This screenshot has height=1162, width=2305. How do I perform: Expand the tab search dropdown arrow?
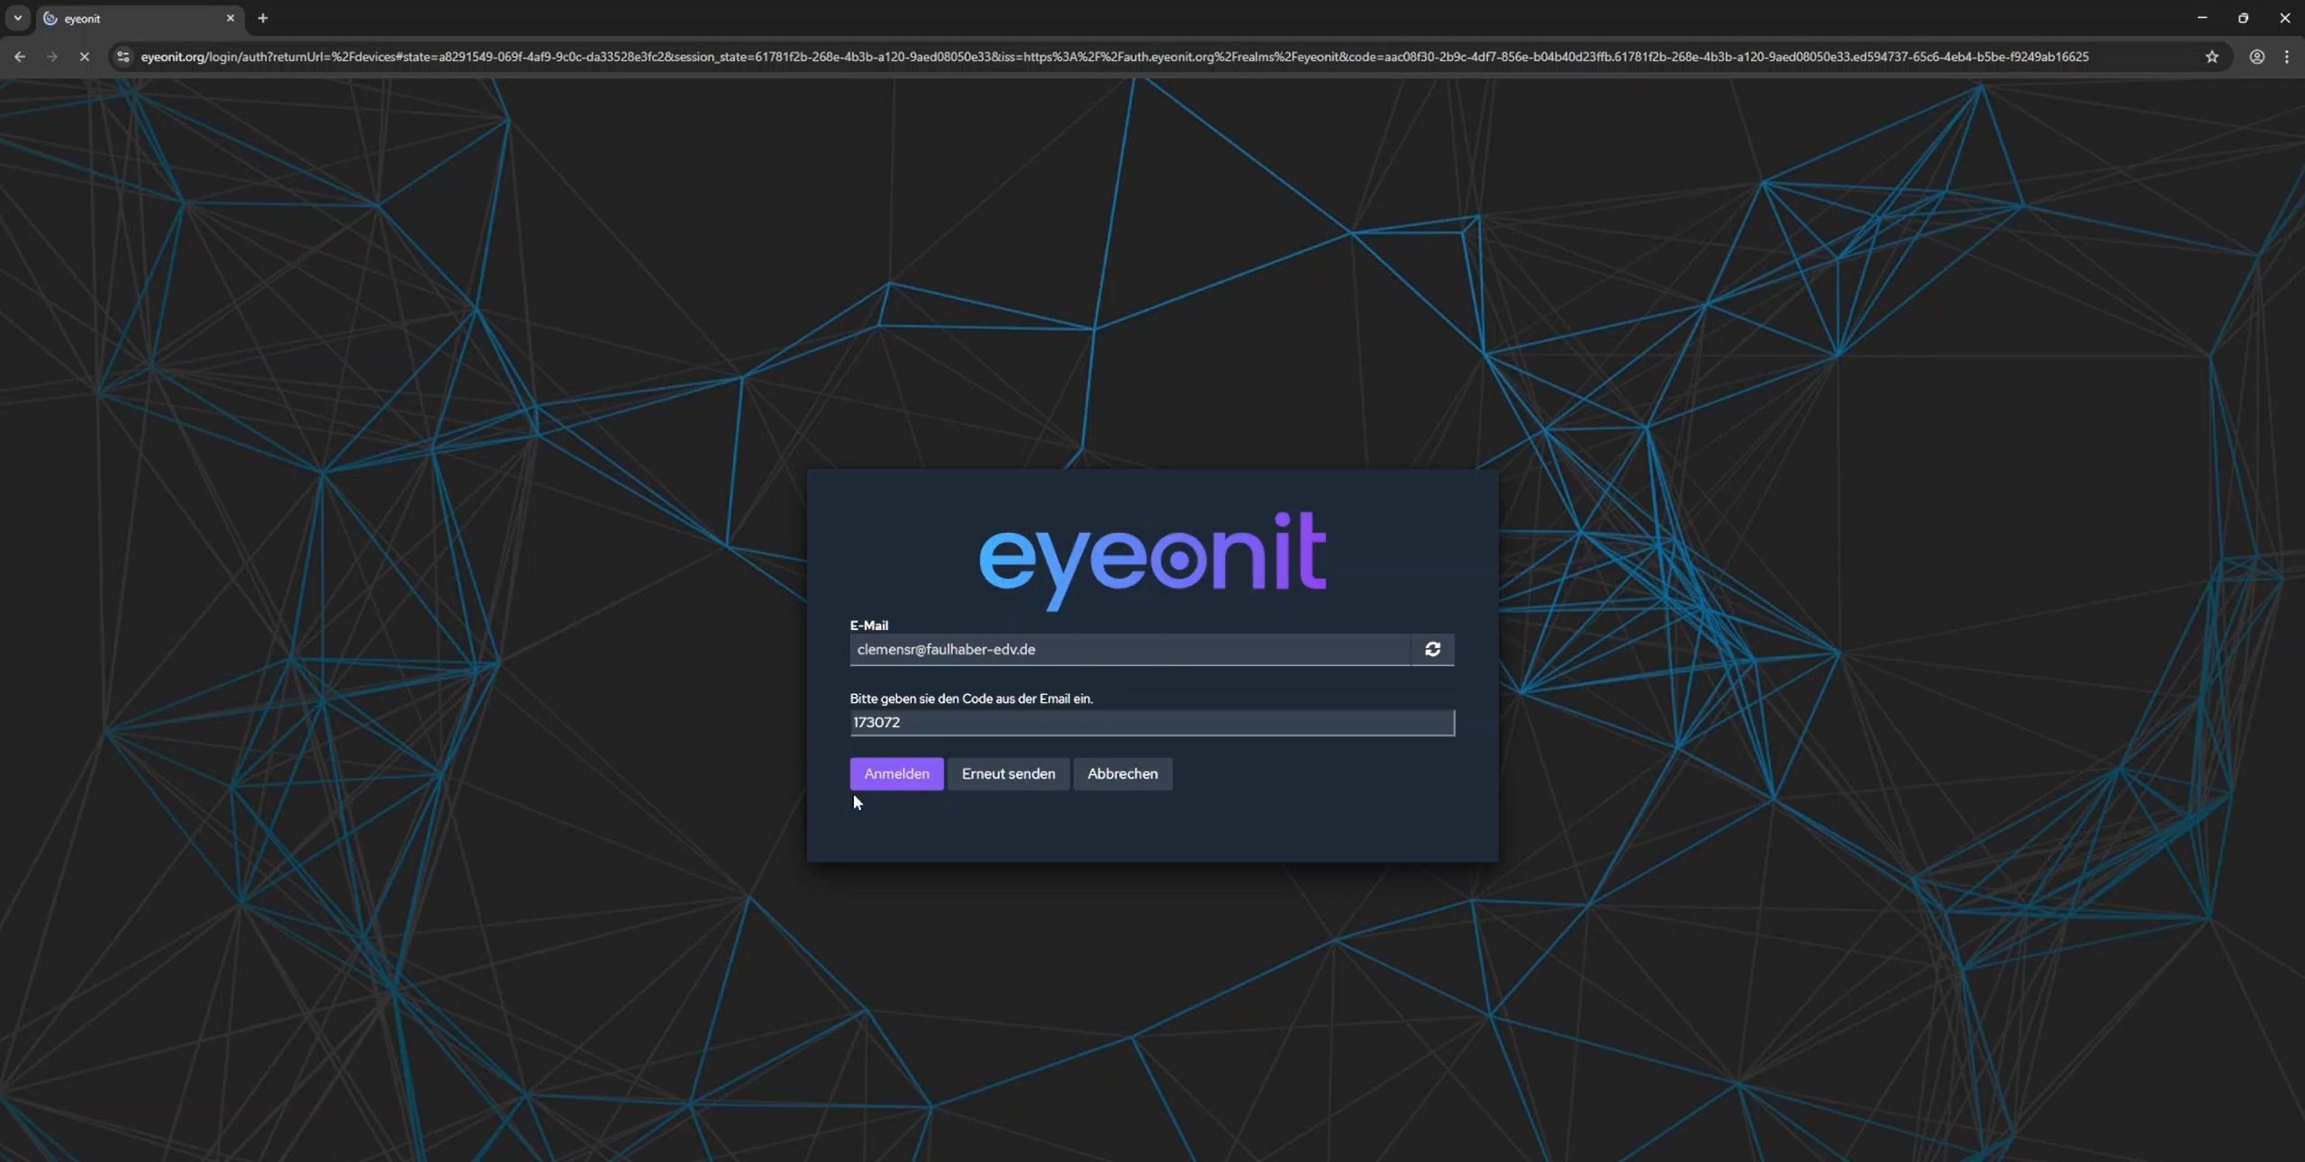pos(17,18)
